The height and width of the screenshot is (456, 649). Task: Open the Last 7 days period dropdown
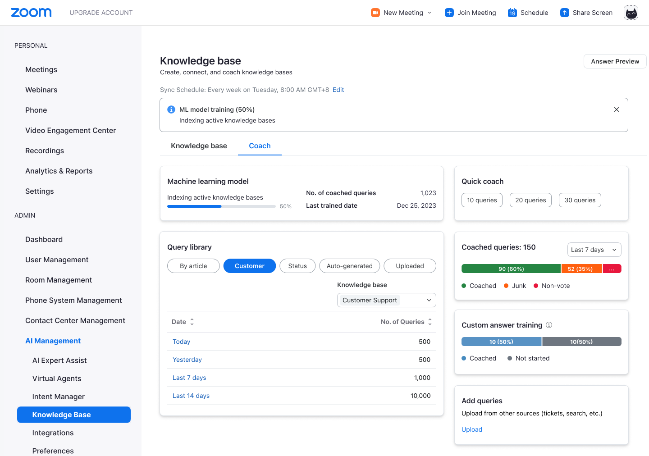594,250
